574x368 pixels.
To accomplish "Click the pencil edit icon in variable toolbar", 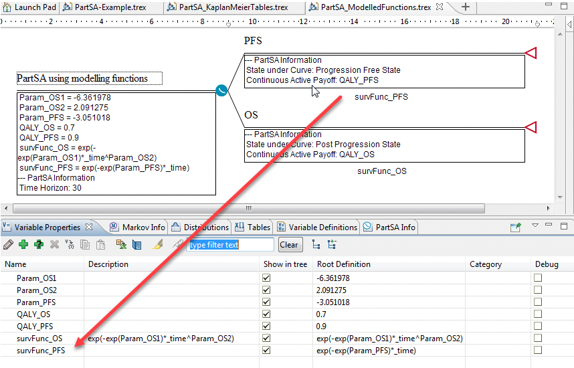I will 8,245.
